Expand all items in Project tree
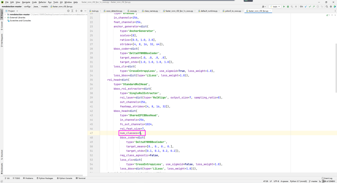Screen dimensions: 337x183 (72, 11)
